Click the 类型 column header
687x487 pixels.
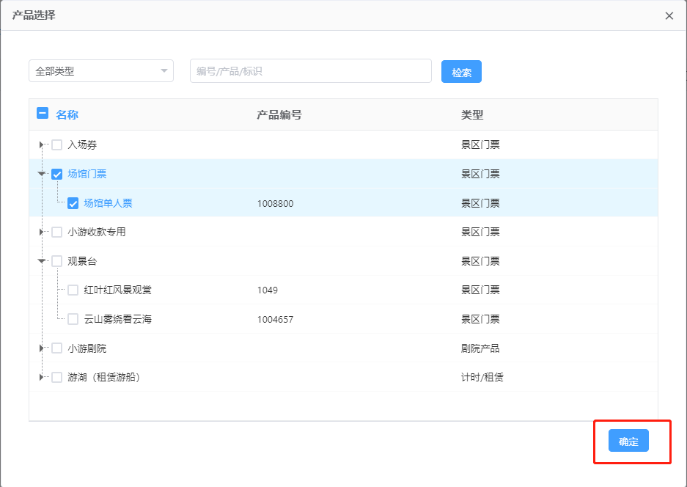click(x=472, y=115)
